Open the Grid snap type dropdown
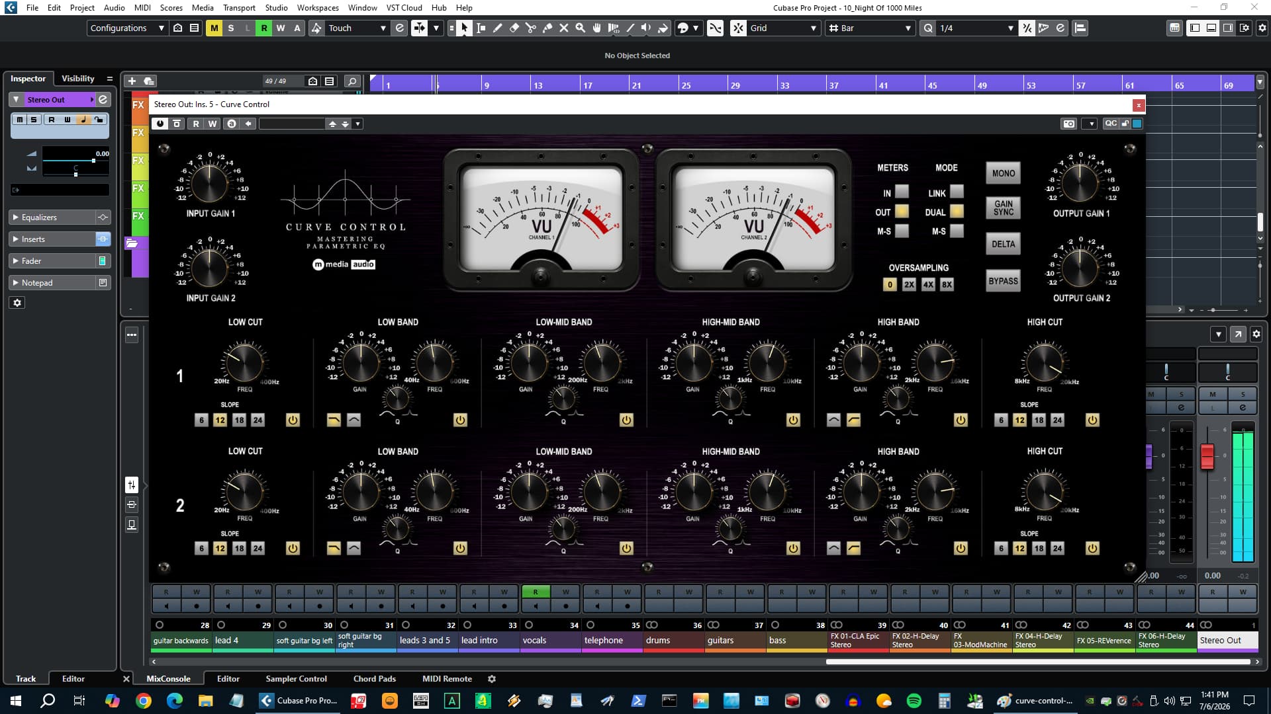Screen dimensions: 1271x714 click(x=783, y=28)
